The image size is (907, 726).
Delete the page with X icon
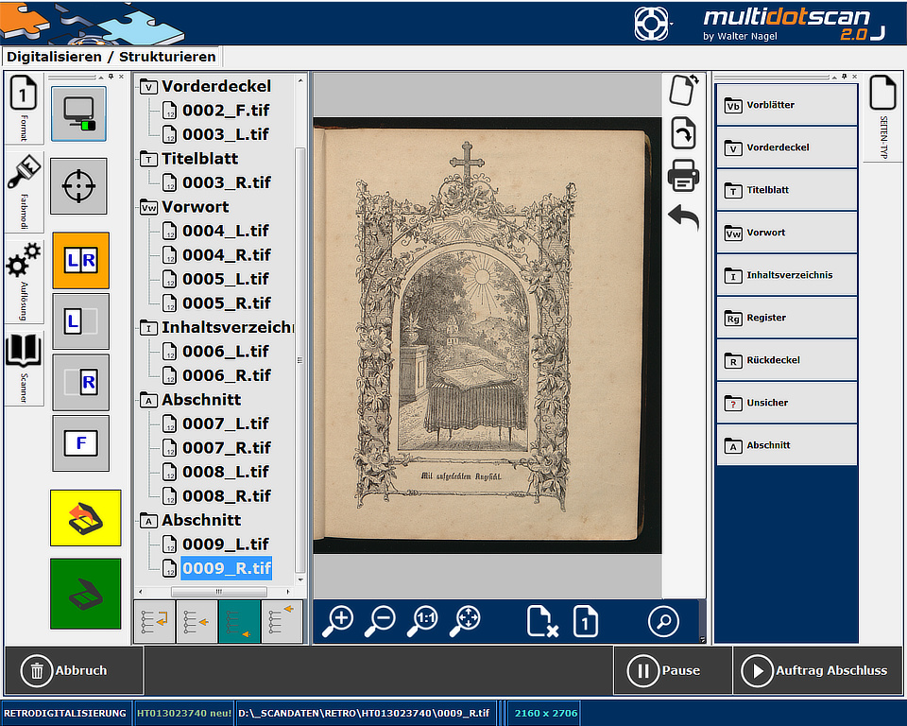click(542, 621)
